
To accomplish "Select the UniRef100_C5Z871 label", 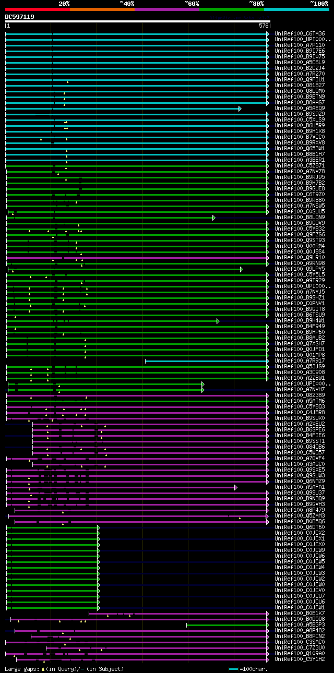I will pyautogui.click(x=300, y=166).
